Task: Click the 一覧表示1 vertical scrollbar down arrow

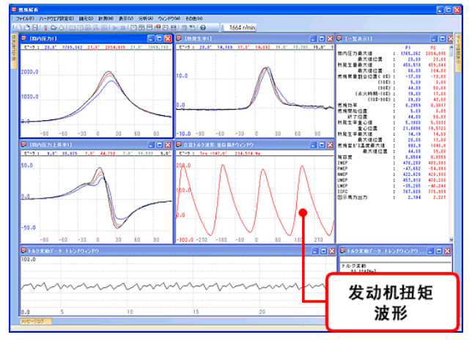Action: (451, 240)
